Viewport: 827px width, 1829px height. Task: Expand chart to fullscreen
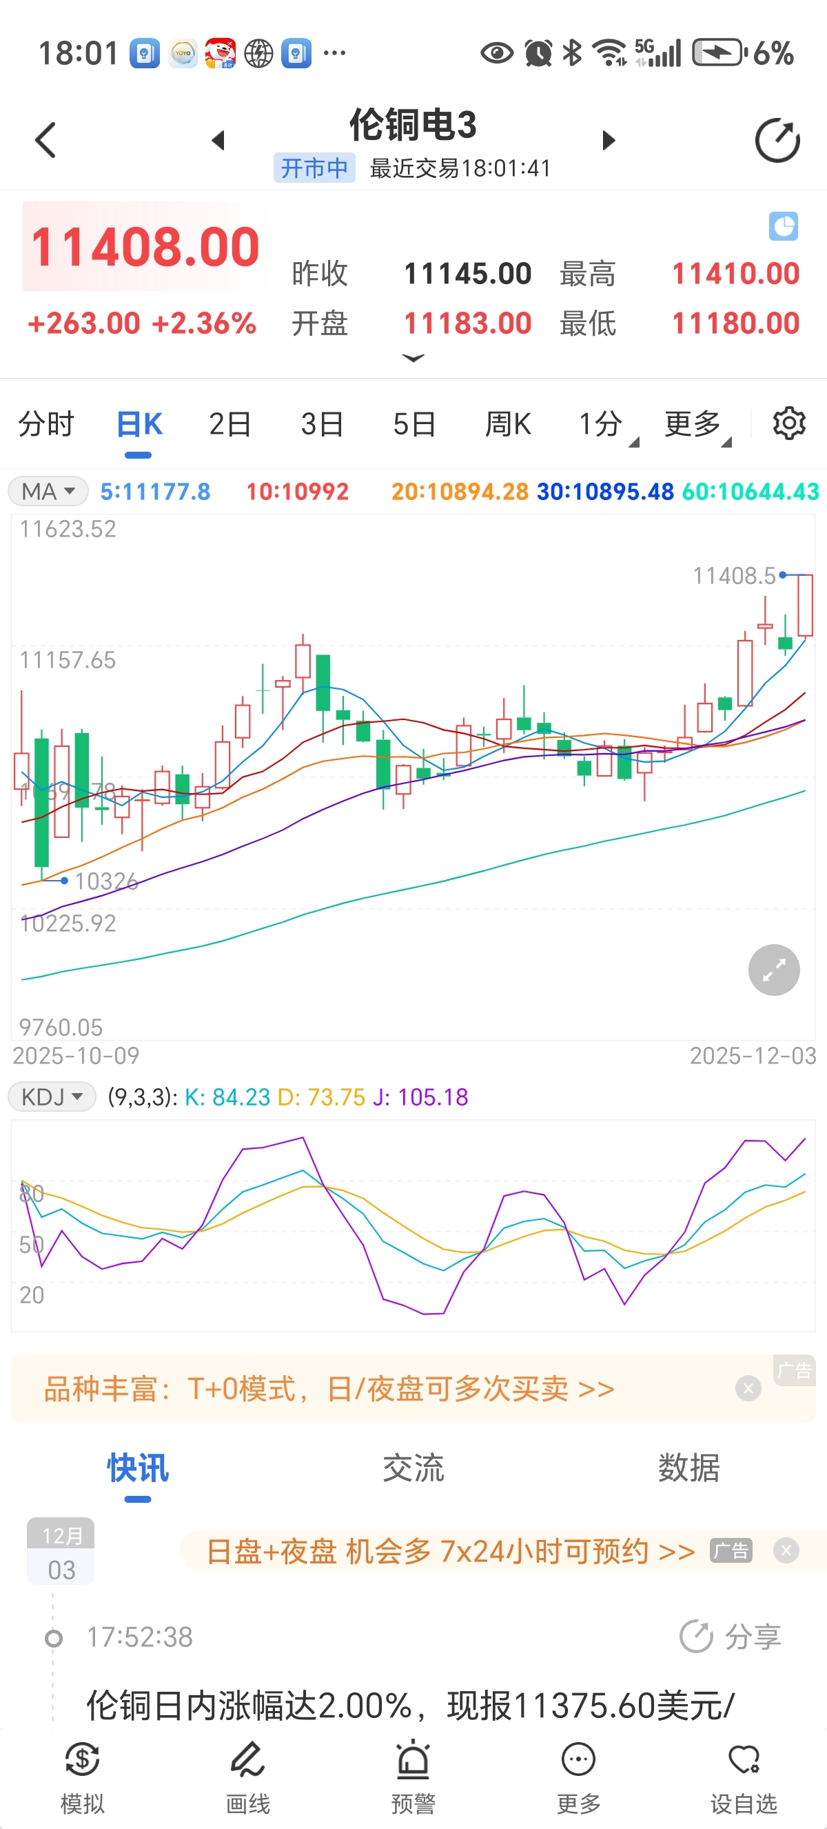tap(773, 970)
